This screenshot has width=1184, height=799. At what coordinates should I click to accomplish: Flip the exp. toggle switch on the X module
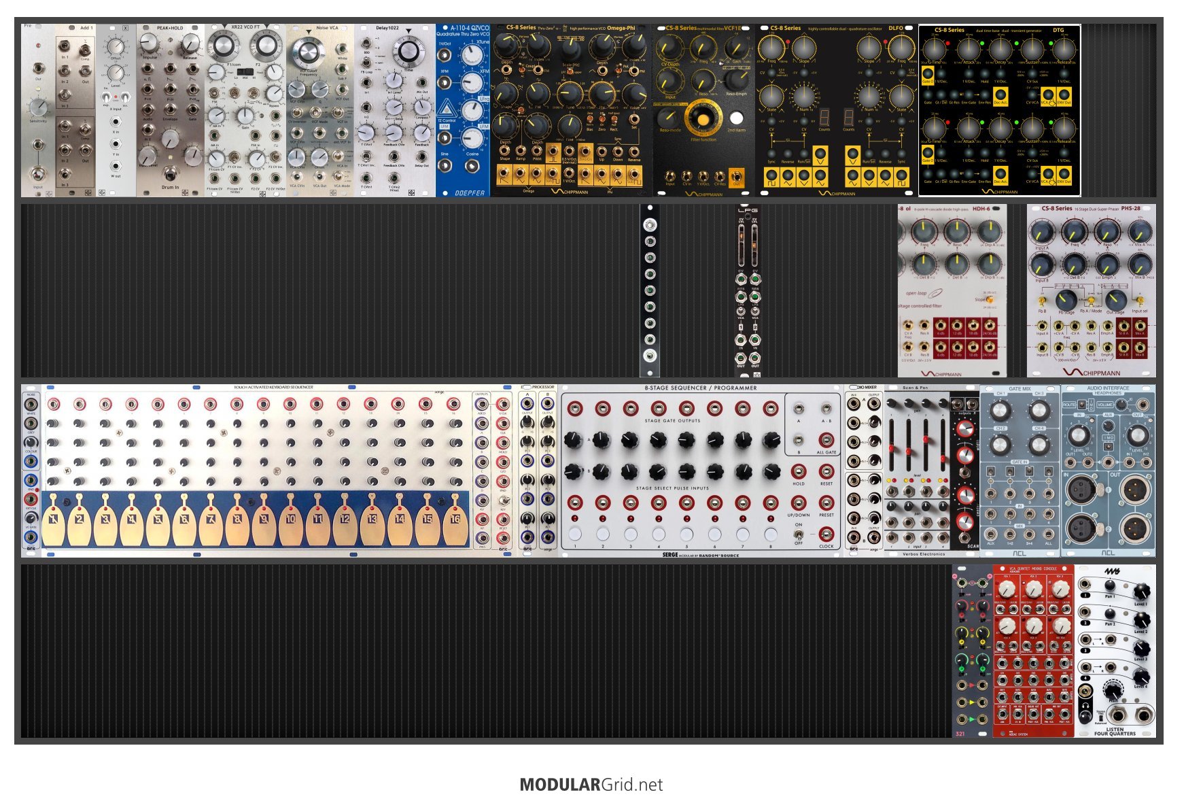point(107,97)
